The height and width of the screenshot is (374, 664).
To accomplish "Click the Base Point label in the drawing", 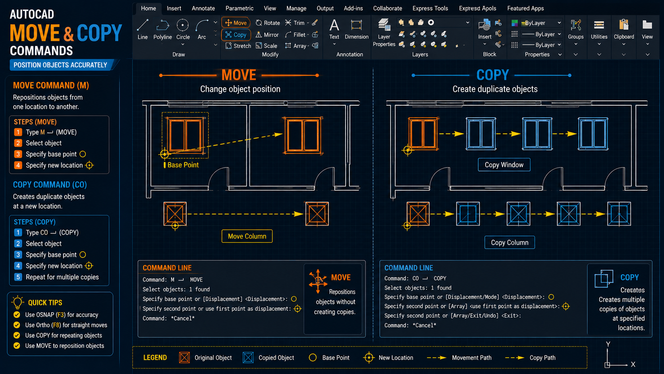I will [x=183, y=165].
